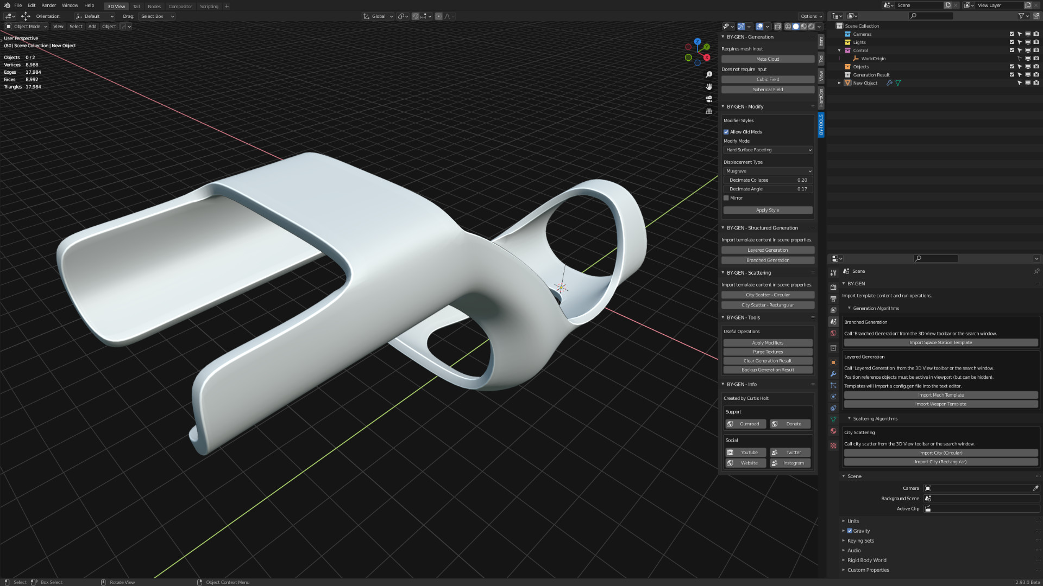Switch to the Scripting workspace tab

209,6
